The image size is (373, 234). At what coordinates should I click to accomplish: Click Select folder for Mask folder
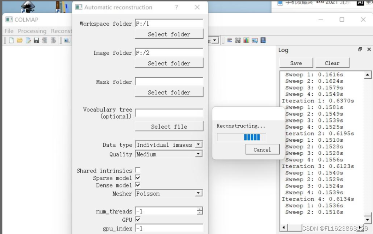pyautogui.click(x=169, y=92)
